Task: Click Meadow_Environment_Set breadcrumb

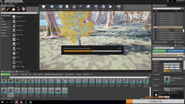Action: [x=53, y=75]
